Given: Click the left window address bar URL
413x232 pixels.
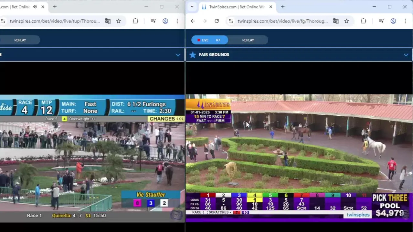Looking at the screenshot, I should coord(55,21).
